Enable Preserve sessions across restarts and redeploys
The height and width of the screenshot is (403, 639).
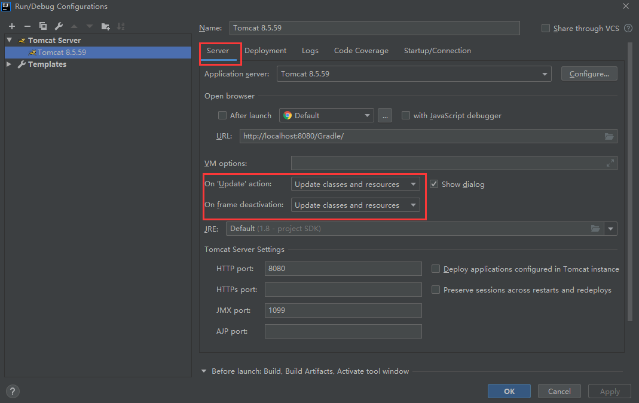pos(436,290)
